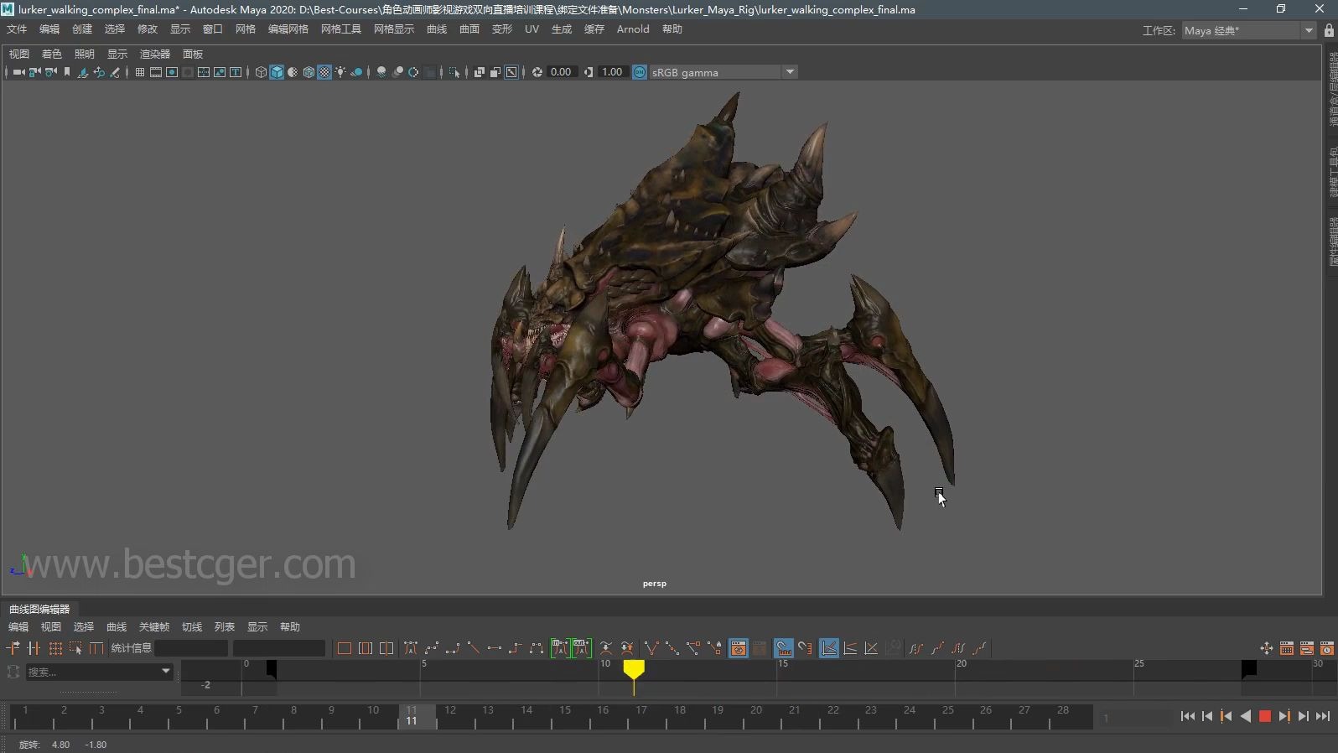Image resolution: width=1338 pixels, height=753 pixels.
Task: Open the Arnold main menu
Action: 633,29
